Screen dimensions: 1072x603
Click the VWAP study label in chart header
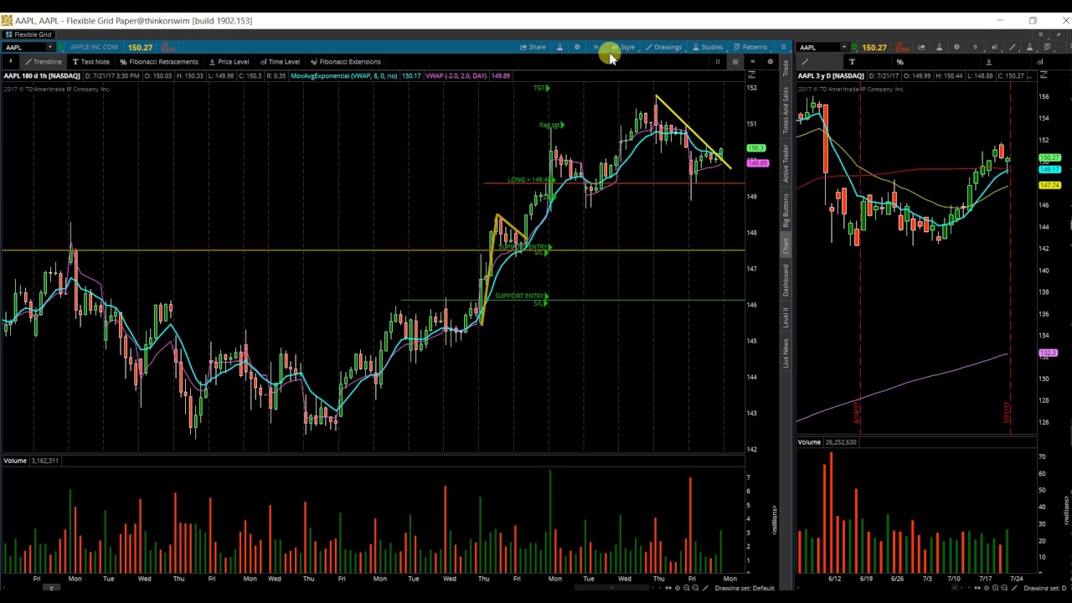[x=456, y=76]
